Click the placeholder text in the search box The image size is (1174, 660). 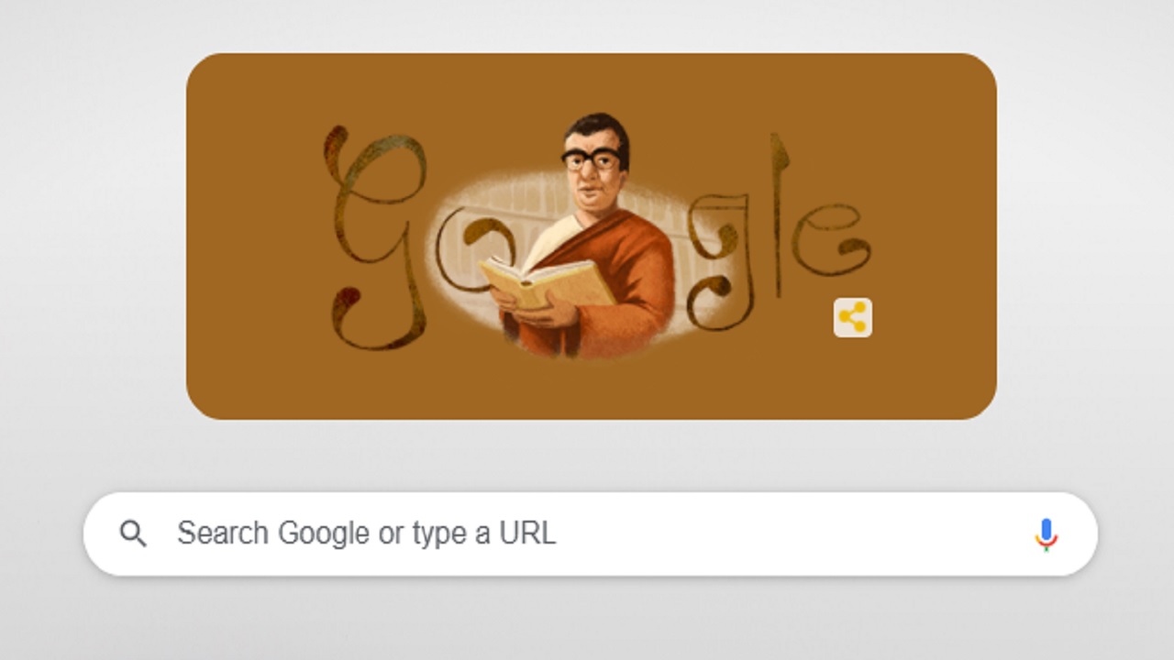point(366,533)
